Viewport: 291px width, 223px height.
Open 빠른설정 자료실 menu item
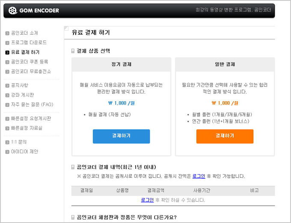click(27, 128)
